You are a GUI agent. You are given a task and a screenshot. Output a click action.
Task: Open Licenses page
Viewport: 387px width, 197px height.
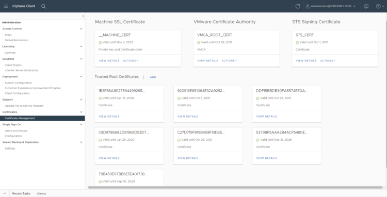[x=10, y=53]
